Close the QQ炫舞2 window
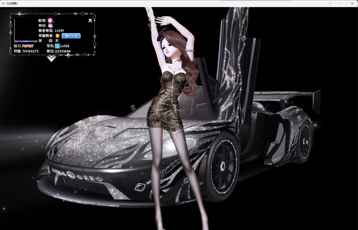The height and width of the screenshot is (230, 358). (352, 4)
